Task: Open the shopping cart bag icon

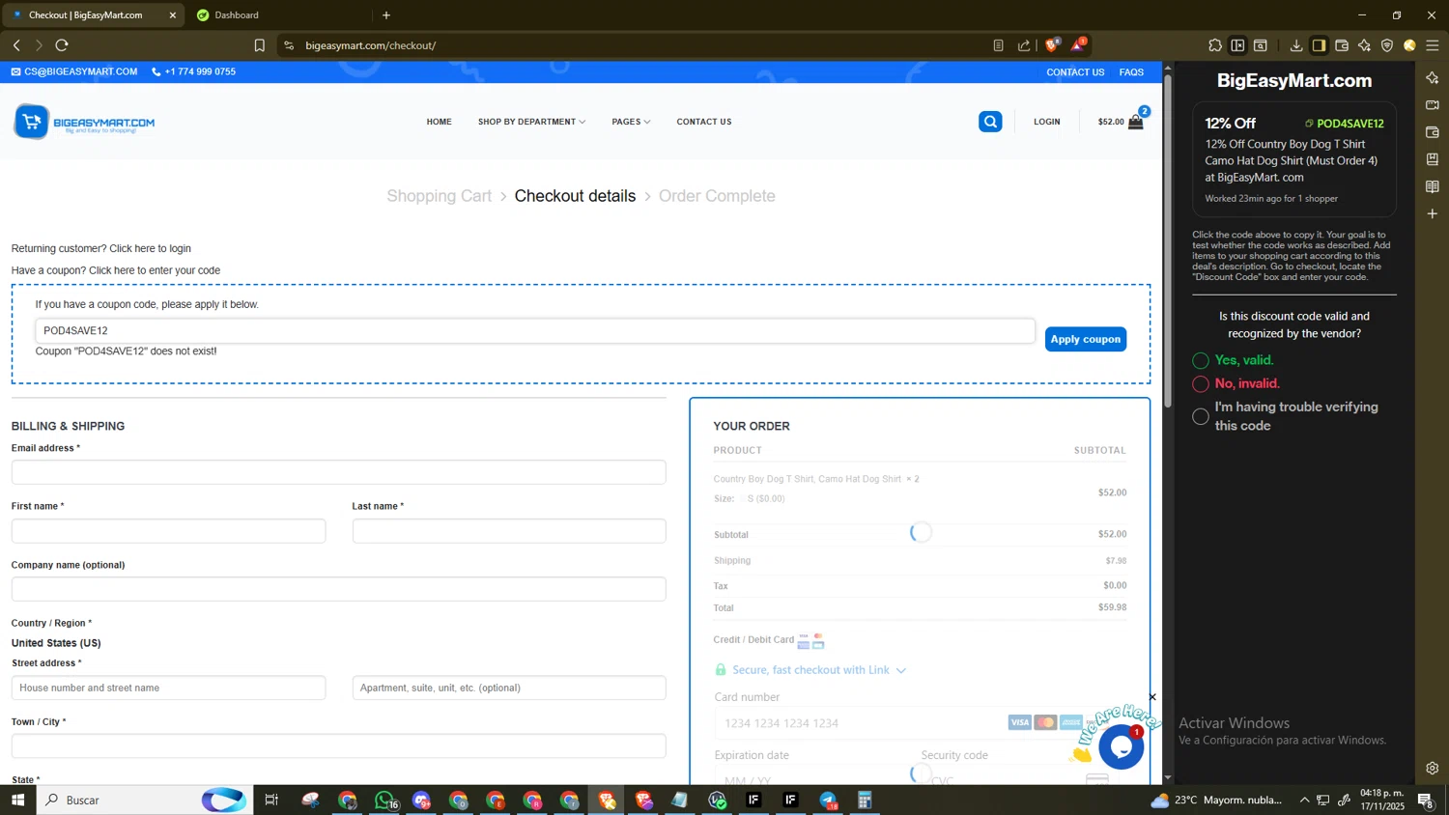Action: [x=1136, y=122]
